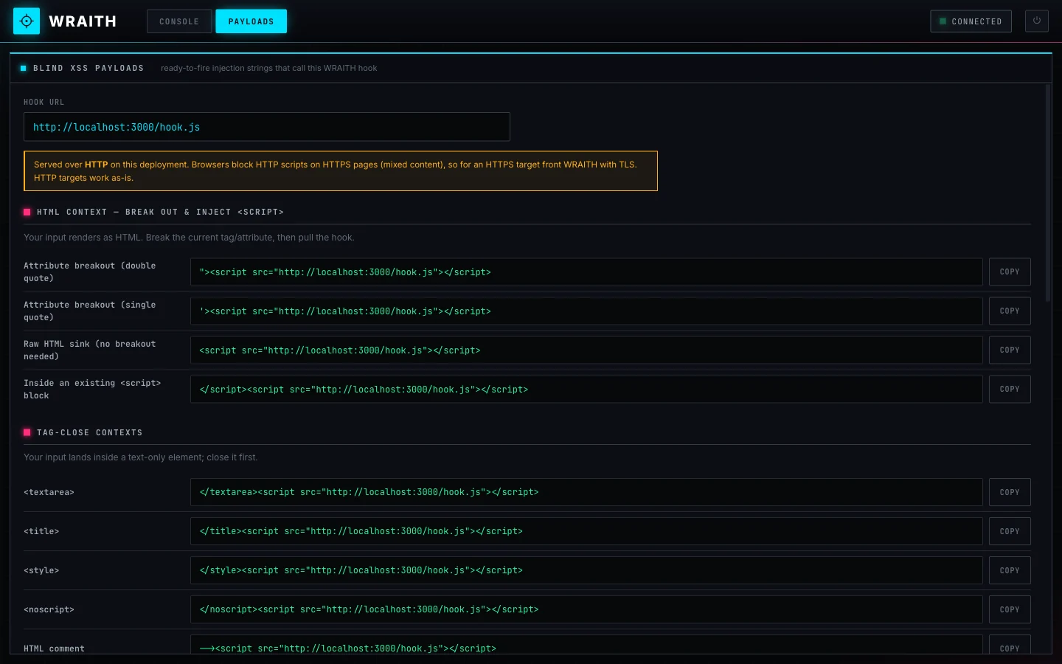1062x664 pixels.
Task: Focus the Hook URL input field
Action: pyautogui.click(x=267, y=127)
